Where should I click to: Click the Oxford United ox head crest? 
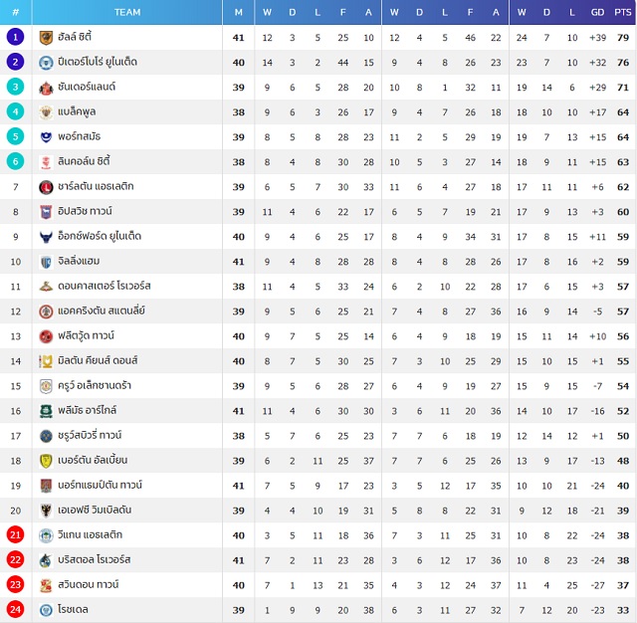(x=46, y=237)
